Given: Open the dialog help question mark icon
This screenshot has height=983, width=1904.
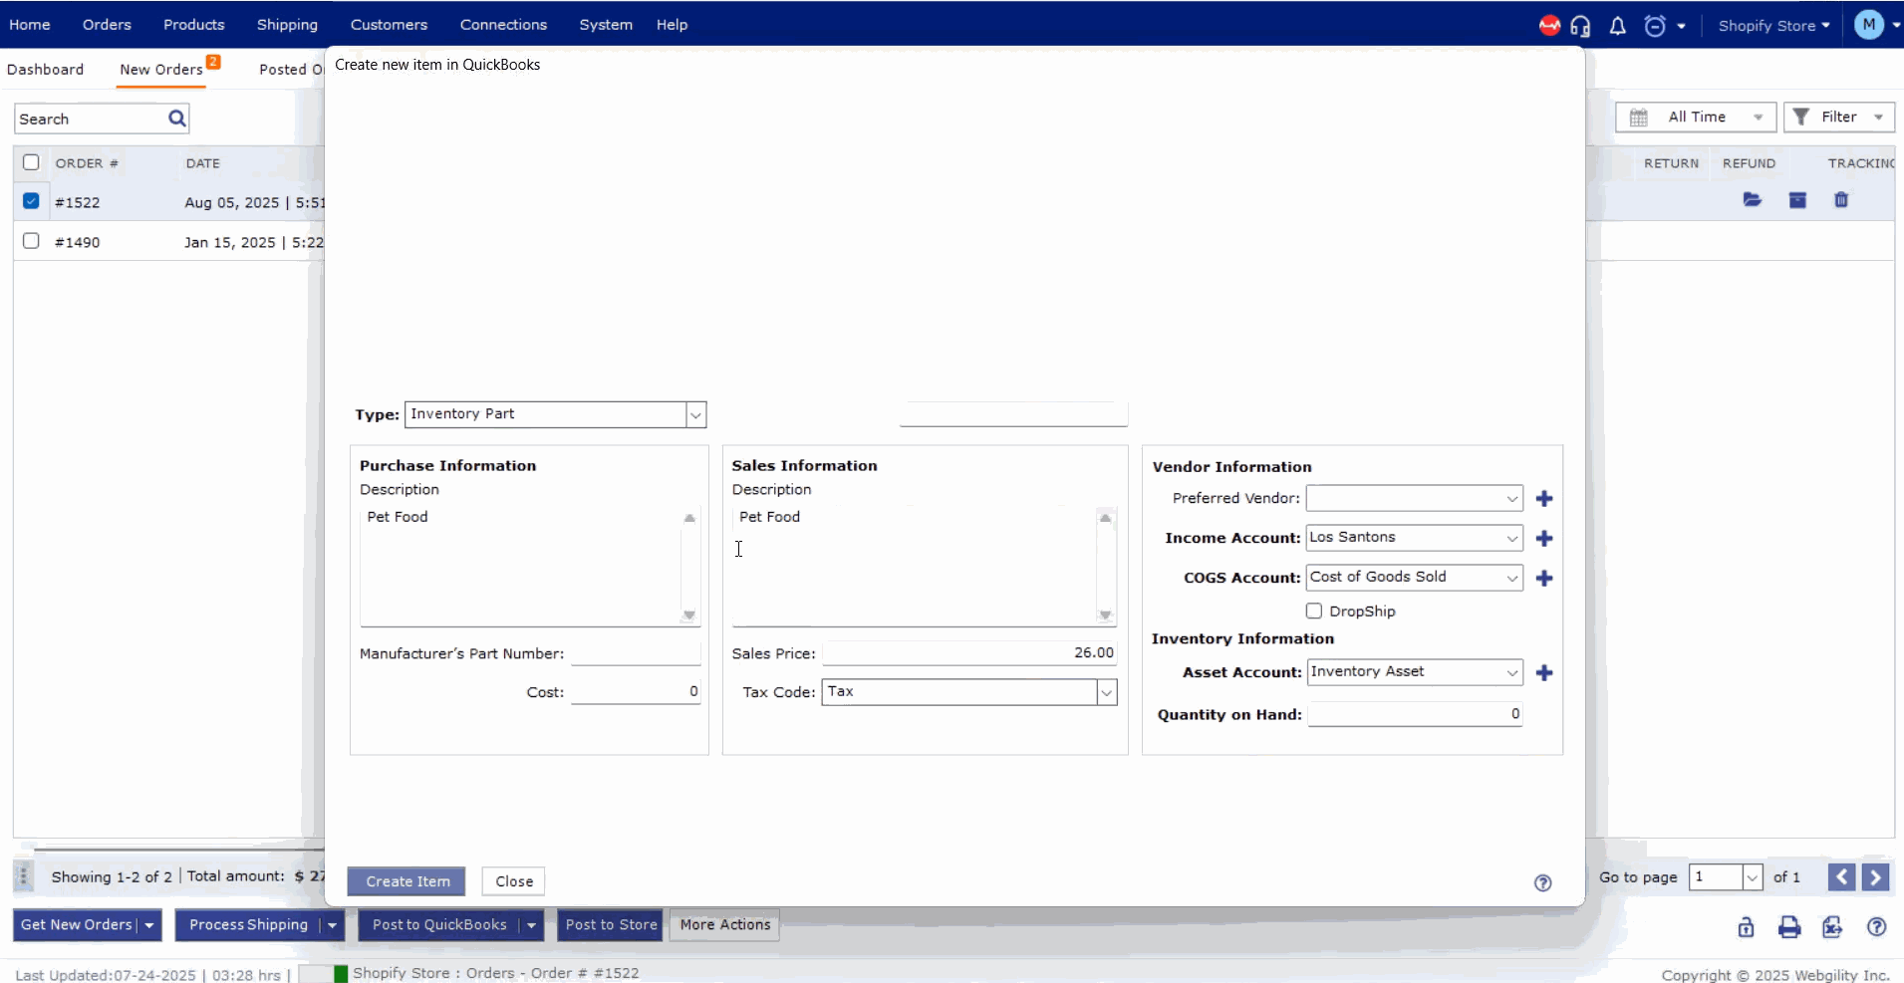Looking at the screenshot, I should coord(1542,882).
